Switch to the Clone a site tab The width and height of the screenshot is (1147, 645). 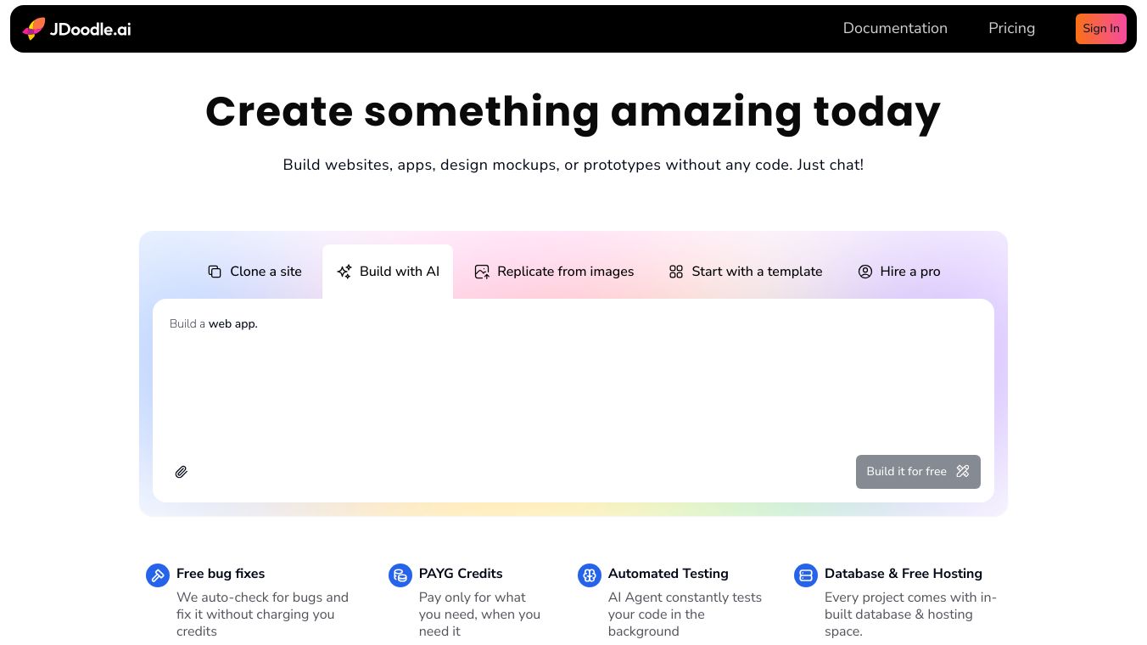tap(255, 271)
